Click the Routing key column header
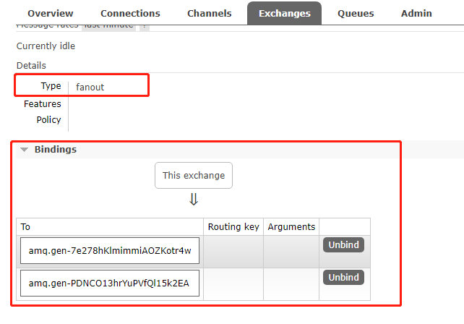The height and width of the screenshot is (324, 464). [233, 227]
